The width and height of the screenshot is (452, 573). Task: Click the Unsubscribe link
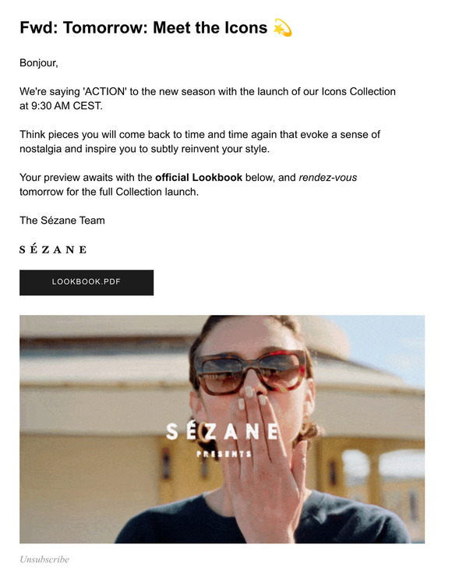coord(44,559)
